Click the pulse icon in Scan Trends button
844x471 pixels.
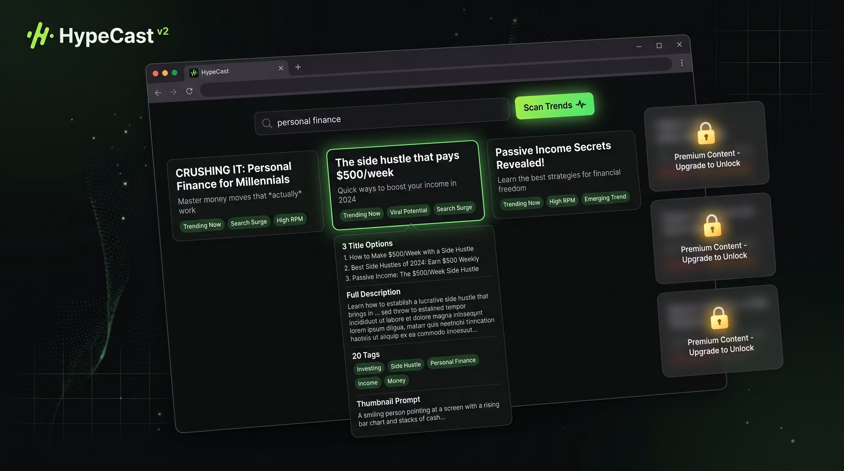tap(581, 104)
